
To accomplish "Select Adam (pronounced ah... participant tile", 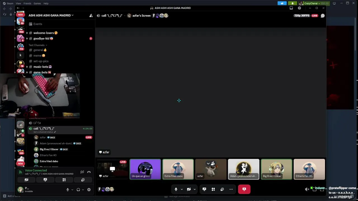I will point(244,169).
